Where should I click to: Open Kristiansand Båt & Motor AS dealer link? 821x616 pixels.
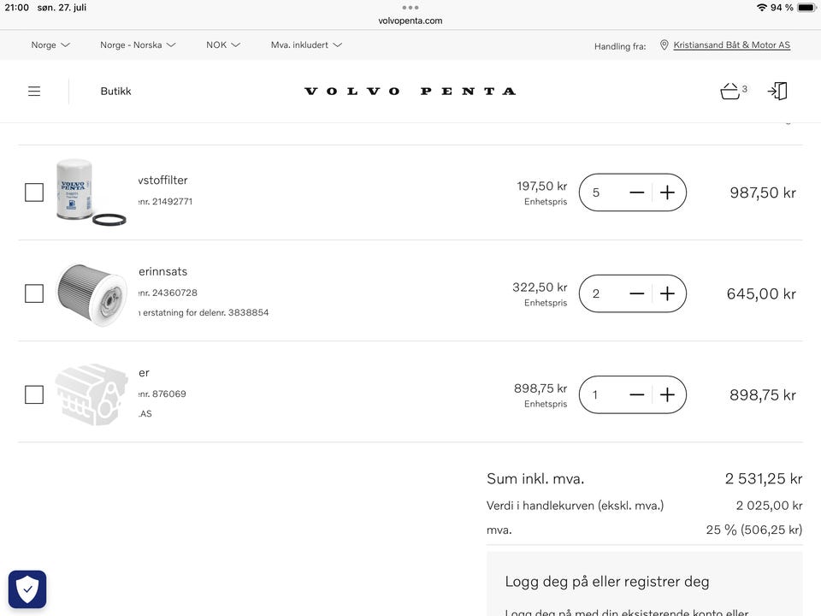731,44
